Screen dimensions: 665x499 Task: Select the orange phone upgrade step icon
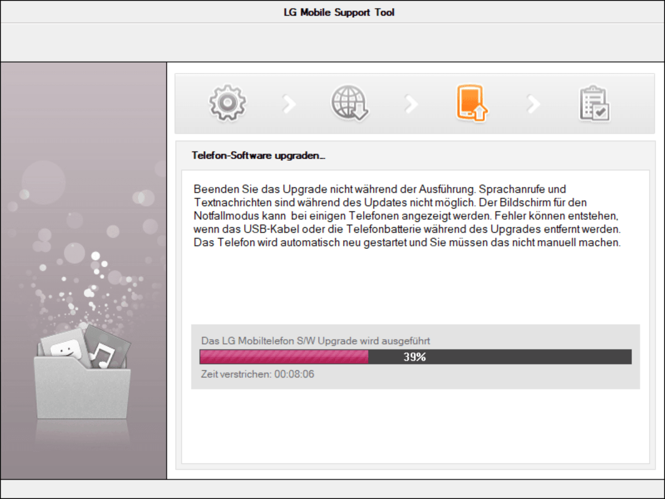click(x=472, y=103)
